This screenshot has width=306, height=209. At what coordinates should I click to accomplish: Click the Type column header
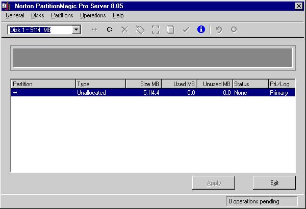click(100, 84)
